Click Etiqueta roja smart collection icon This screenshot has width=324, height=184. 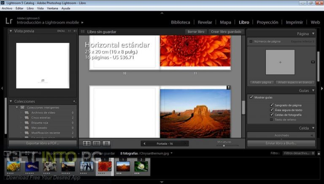coord(27,123)
